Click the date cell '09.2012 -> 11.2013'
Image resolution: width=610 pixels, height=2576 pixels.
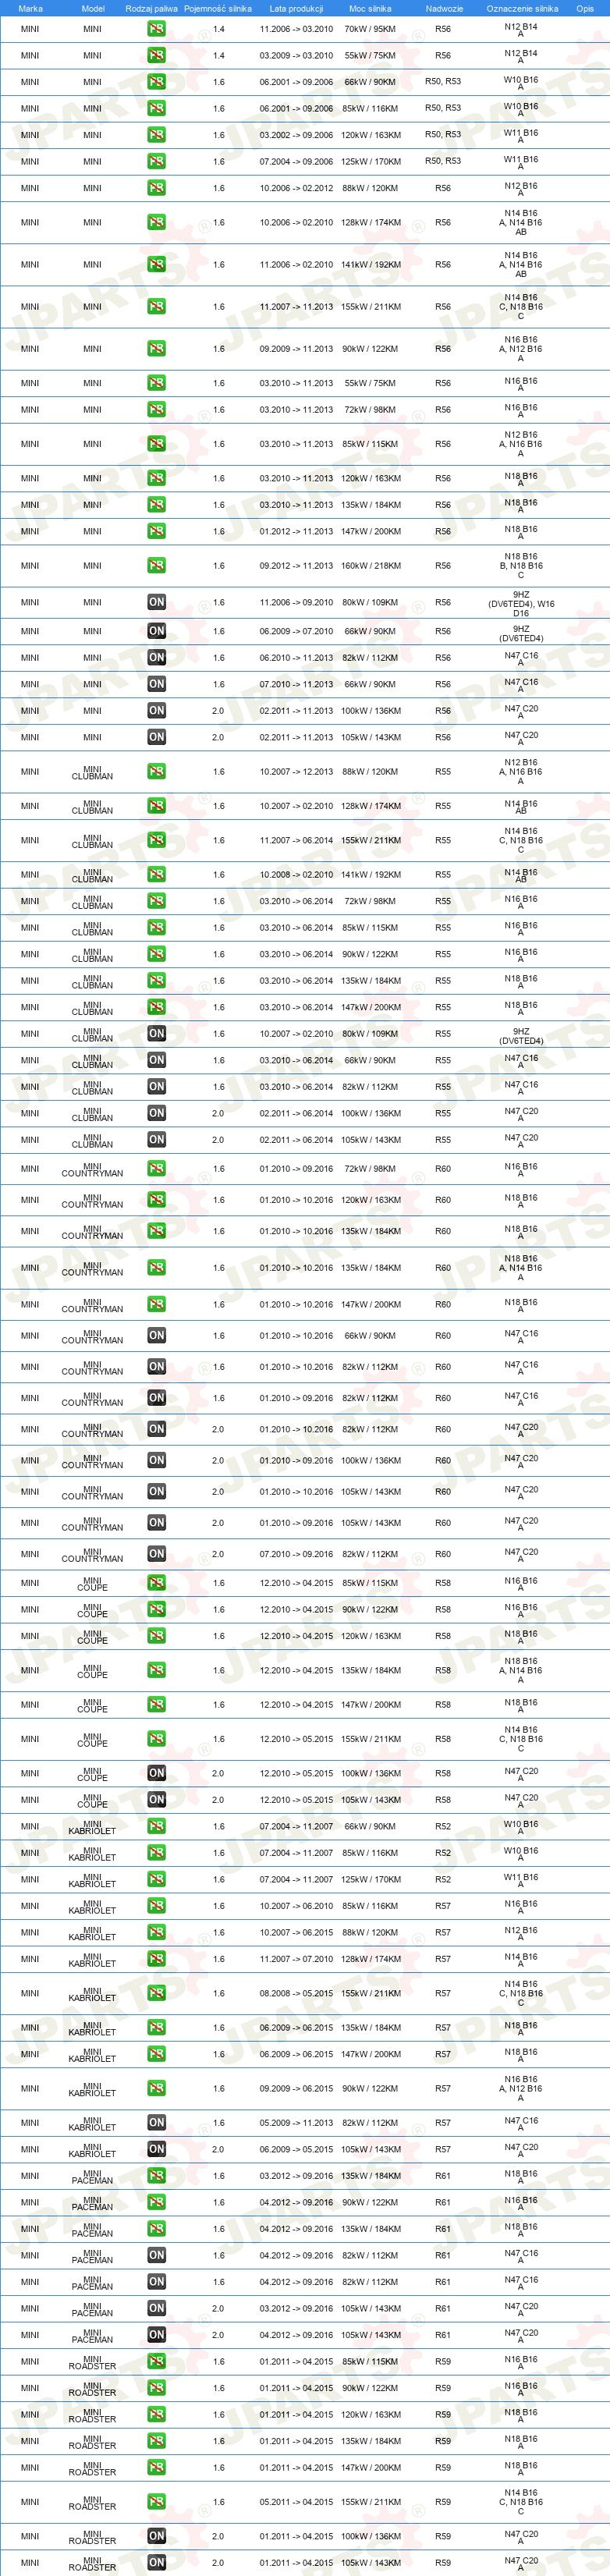pos(296,566)
